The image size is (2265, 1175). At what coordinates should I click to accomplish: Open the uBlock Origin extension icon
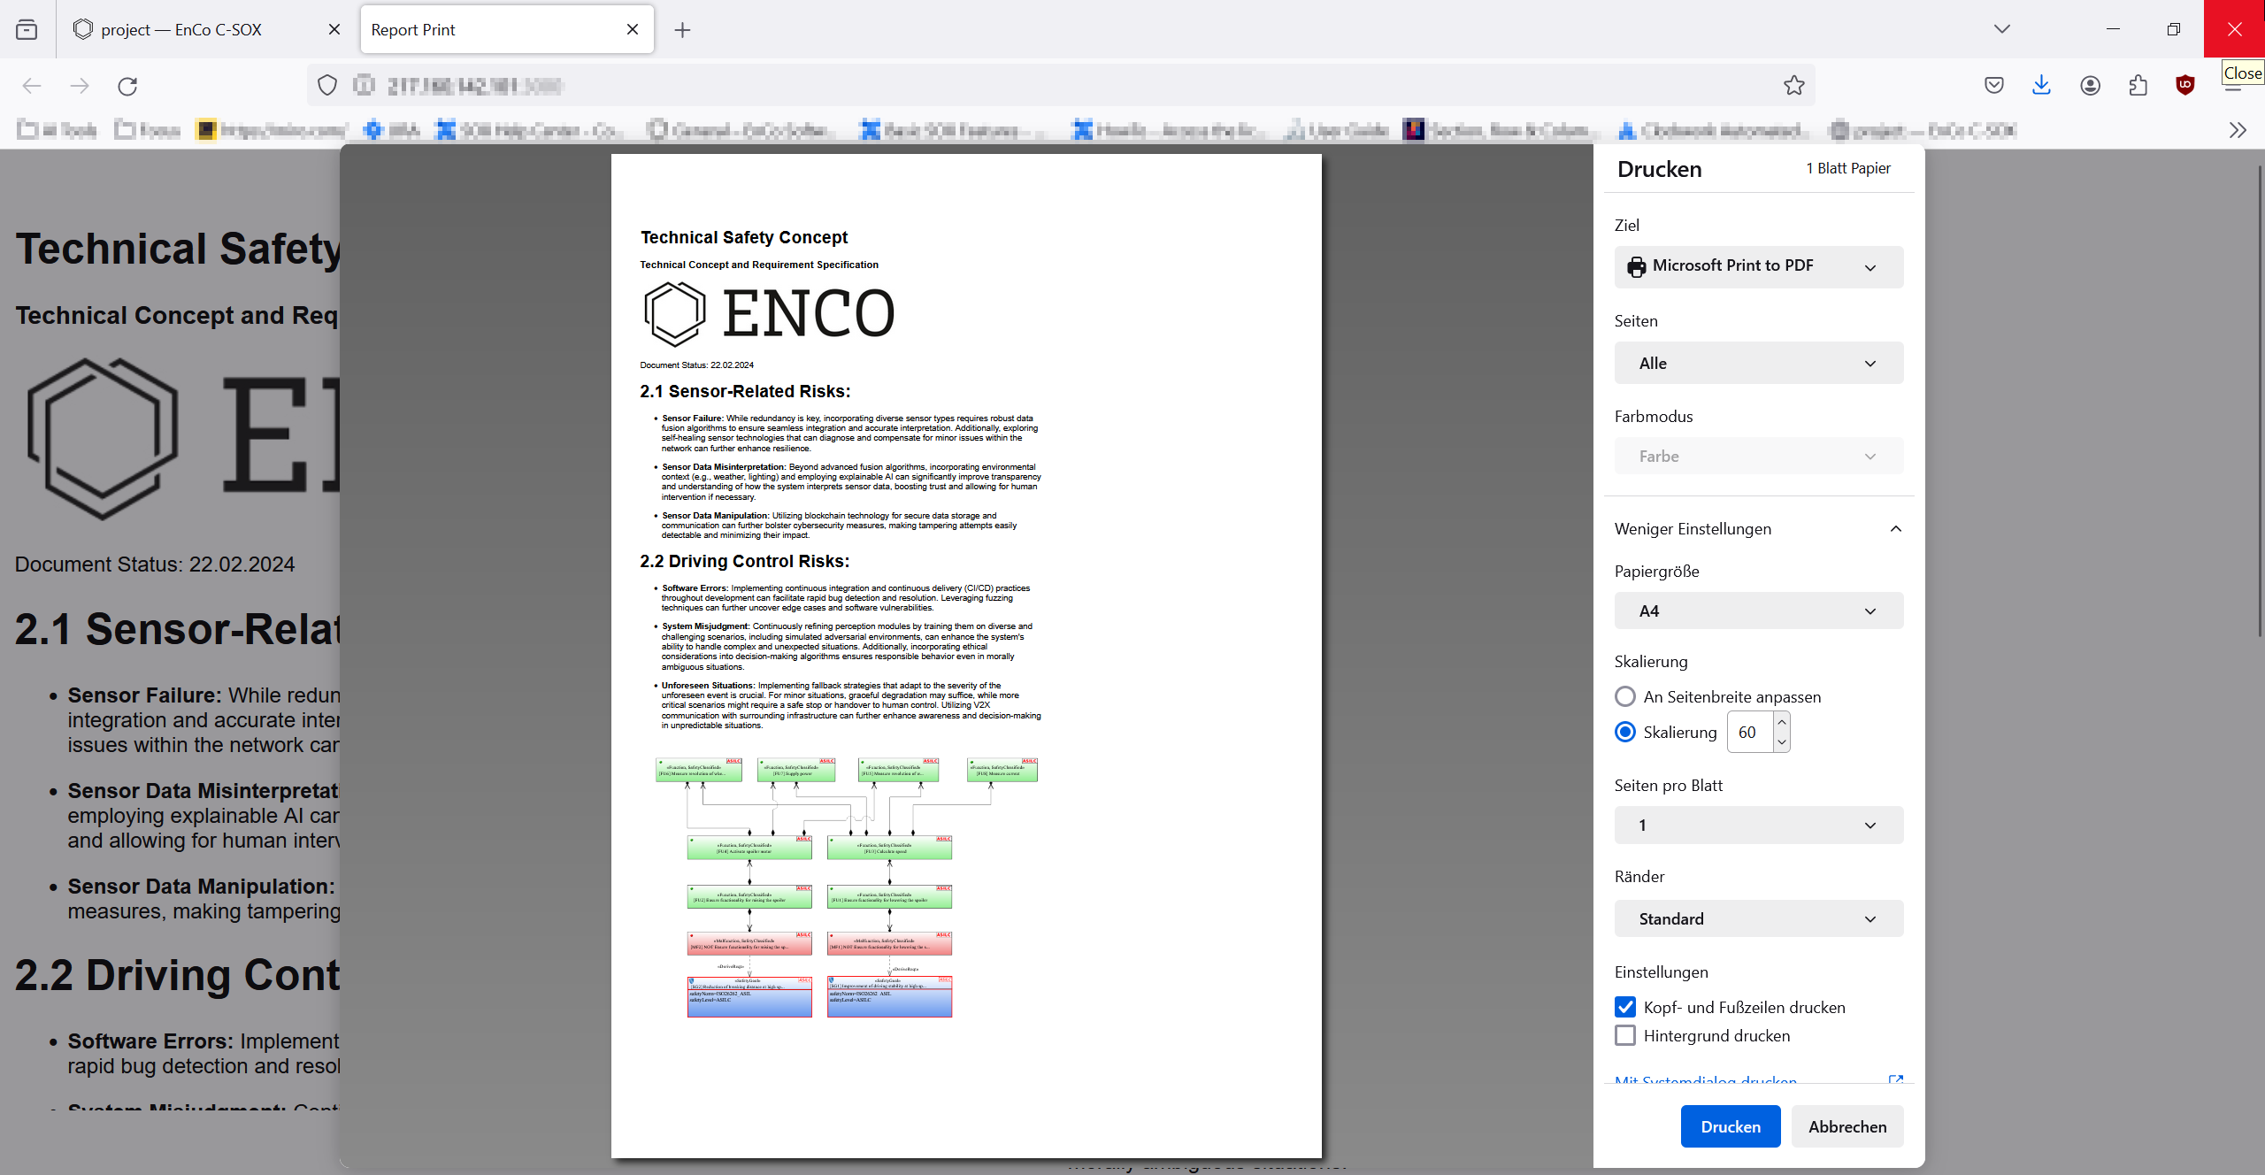coord(2184,85)
